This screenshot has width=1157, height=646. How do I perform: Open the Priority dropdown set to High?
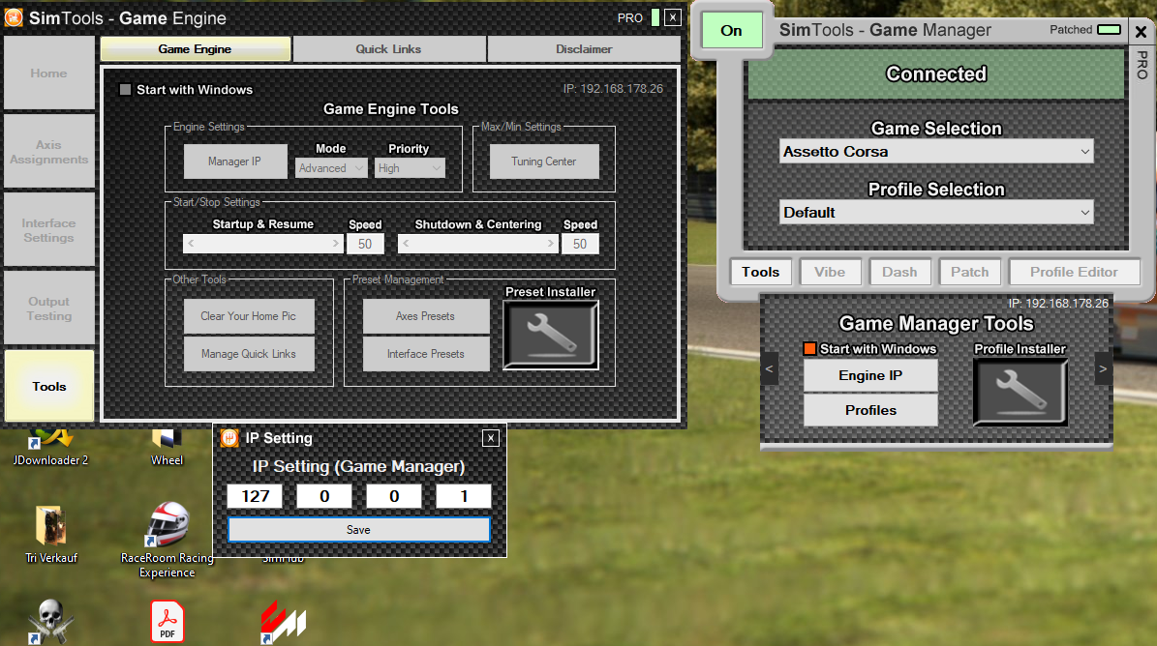pos(410,168)
